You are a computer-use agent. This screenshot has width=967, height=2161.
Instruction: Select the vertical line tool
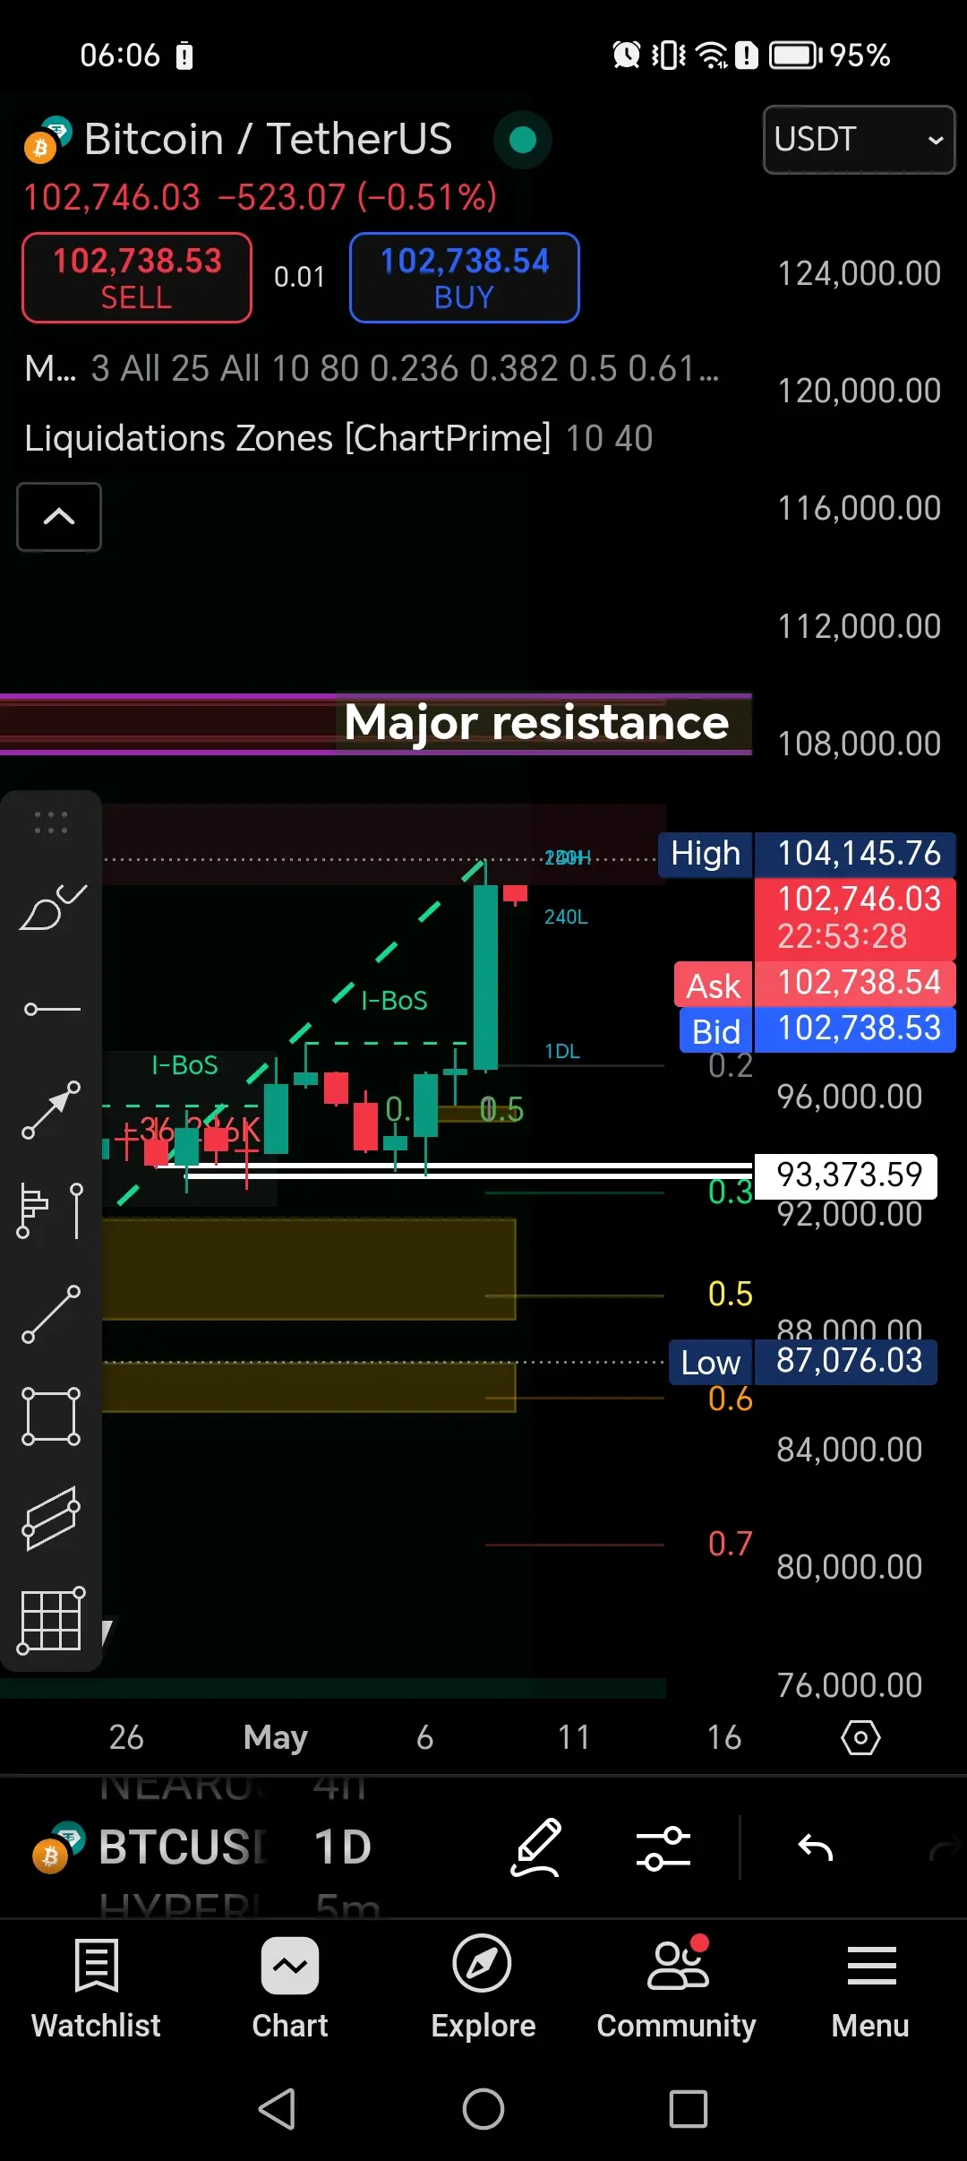coord(77,1211)
